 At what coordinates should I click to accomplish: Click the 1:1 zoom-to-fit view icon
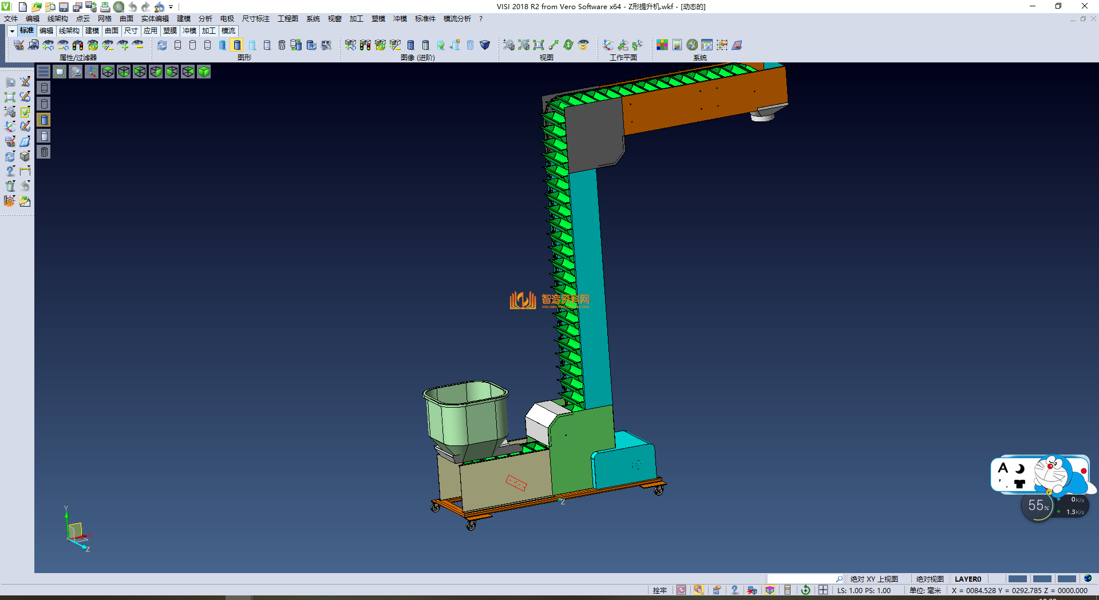click(x=539, y=45)
